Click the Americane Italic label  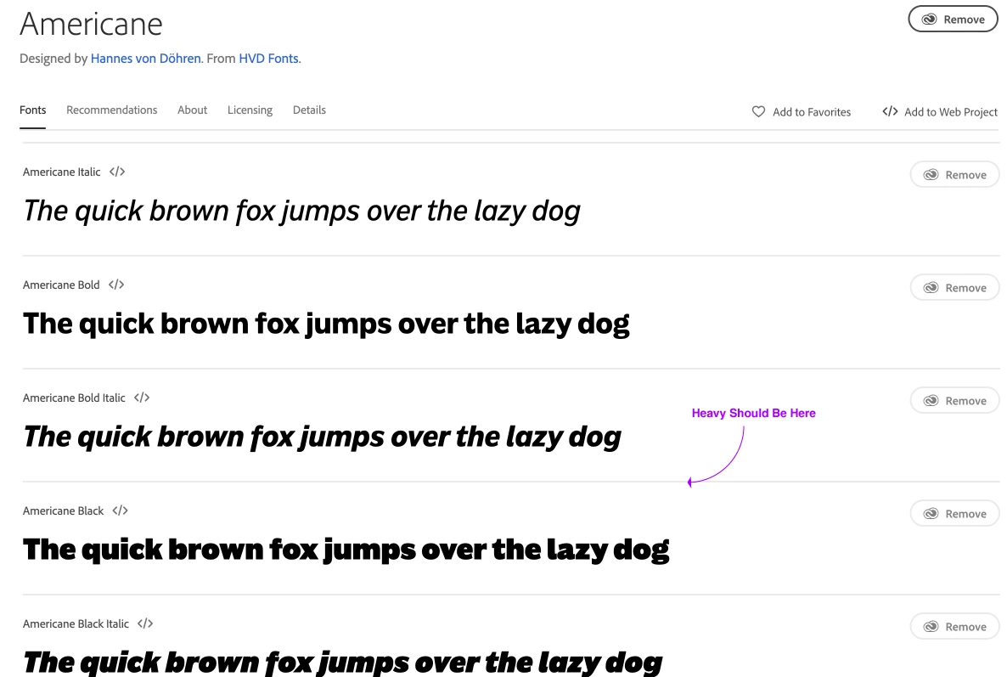click(x=62, y=172)
